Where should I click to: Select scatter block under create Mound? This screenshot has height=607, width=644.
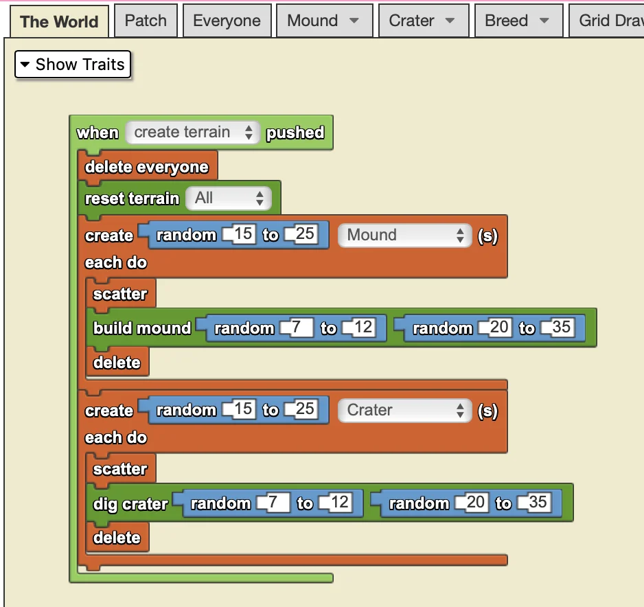120,294
